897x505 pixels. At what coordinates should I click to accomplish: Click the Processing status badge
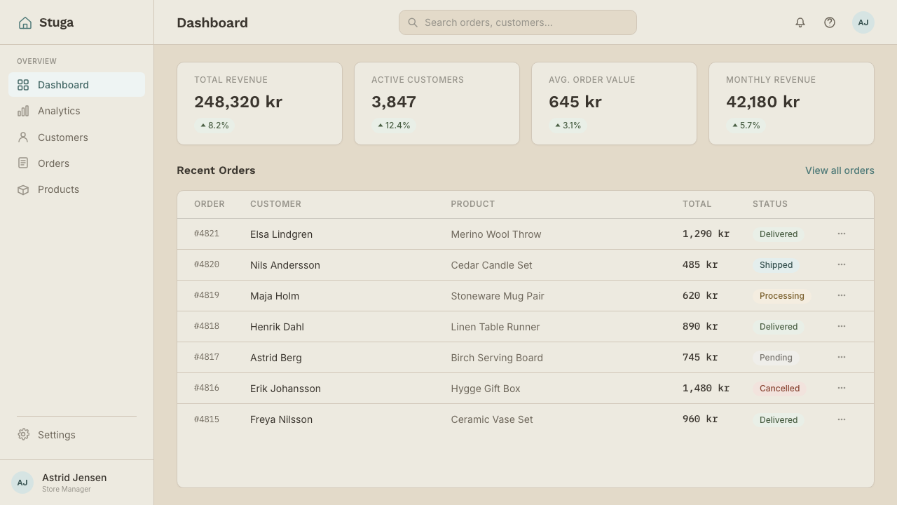782,296
